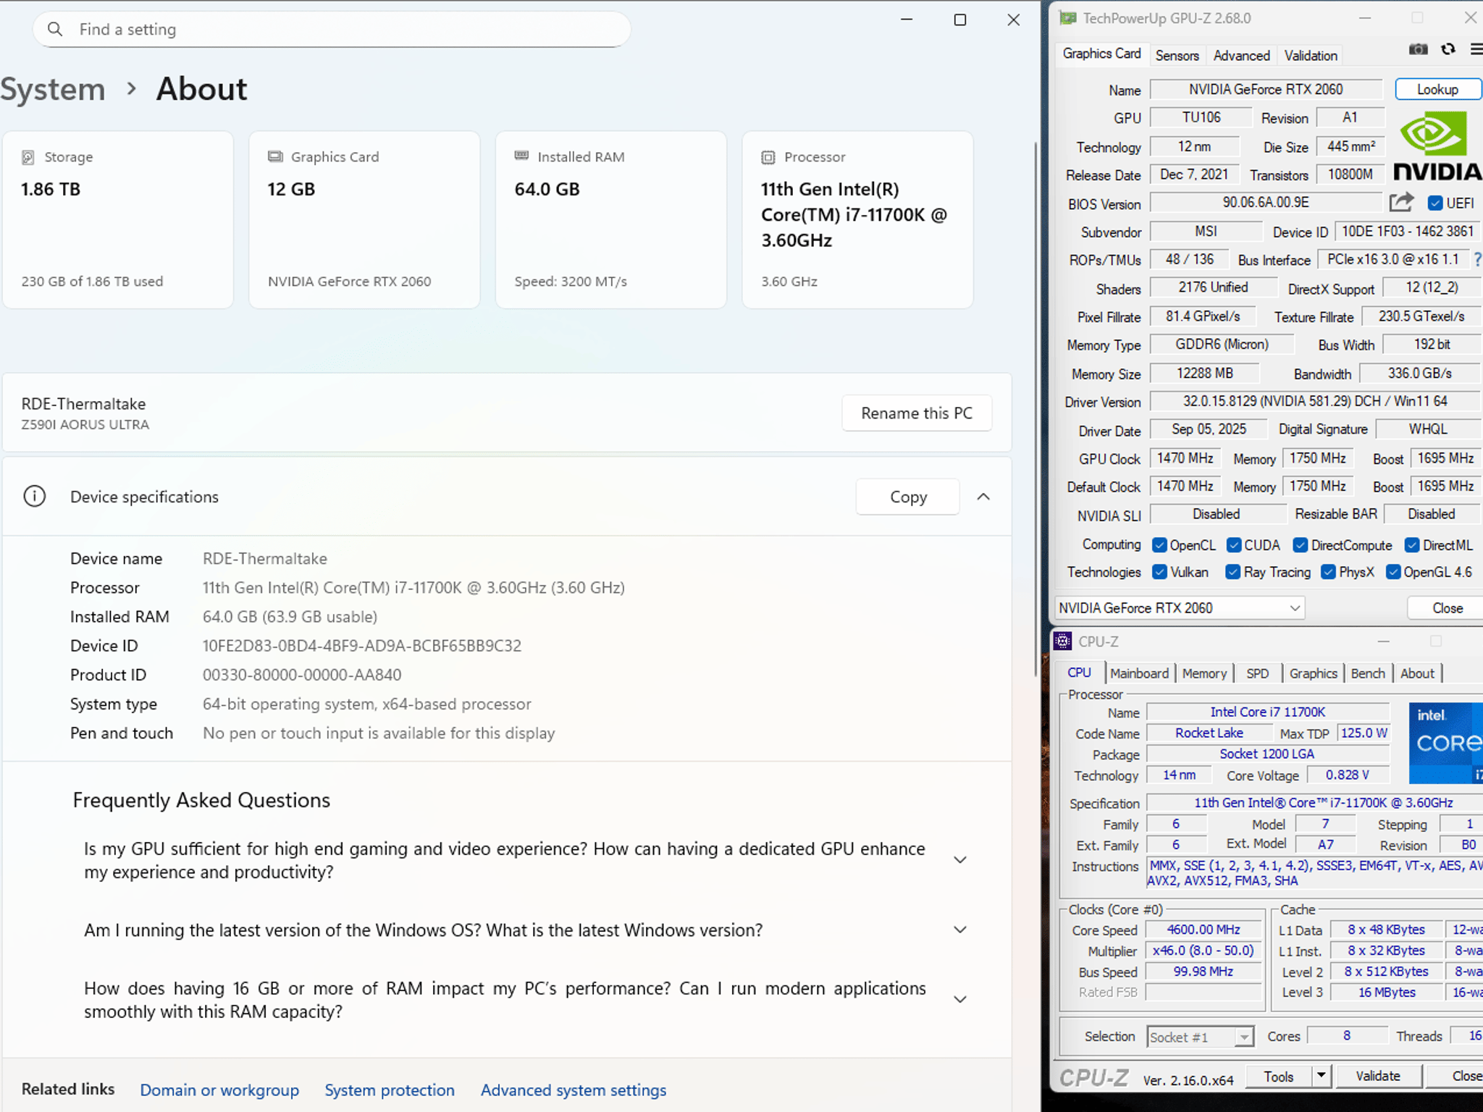Open the NVIDIA GeForce RTX 2060 GPU dropdown
The height and width of the screenshot is (1112, 1483).
pos(1180,608)
